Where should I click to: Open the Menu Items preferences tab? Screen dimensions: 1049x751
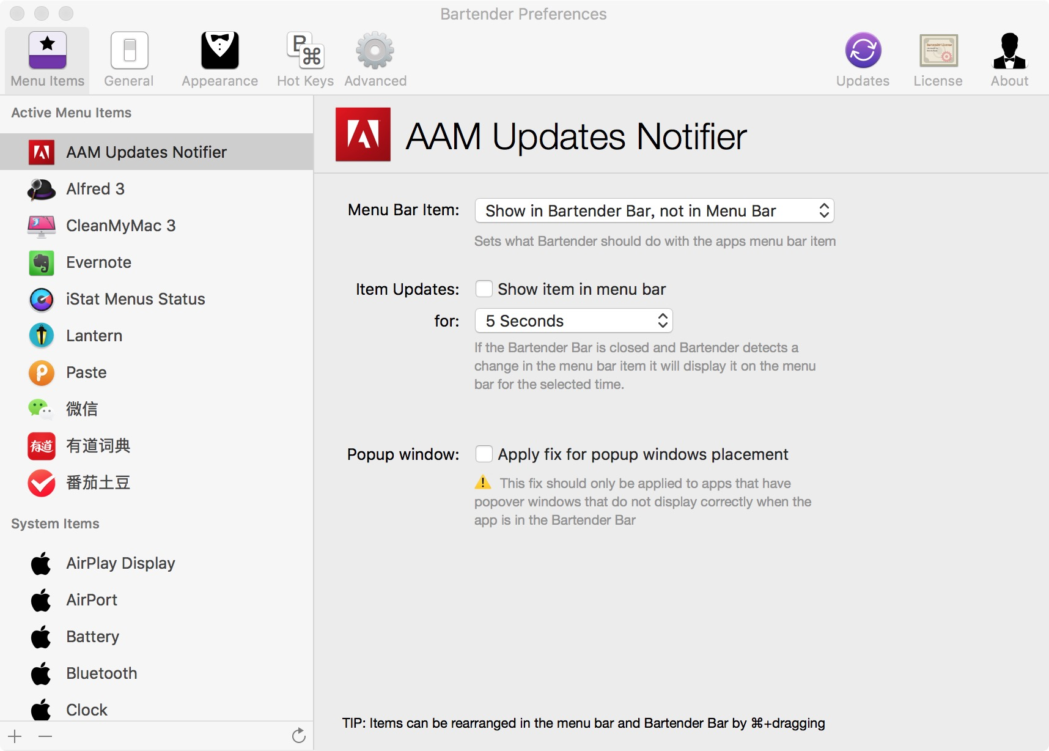click(47, 60)
